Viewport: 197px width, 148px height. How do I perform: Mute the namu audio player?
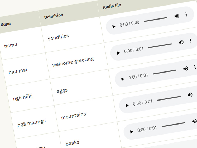pos(177,16)
